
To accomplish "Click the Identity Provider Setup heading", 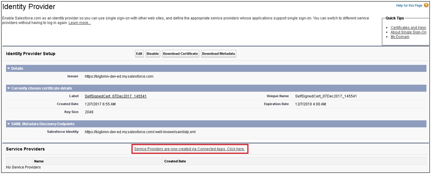I will (x=30, y=54).
